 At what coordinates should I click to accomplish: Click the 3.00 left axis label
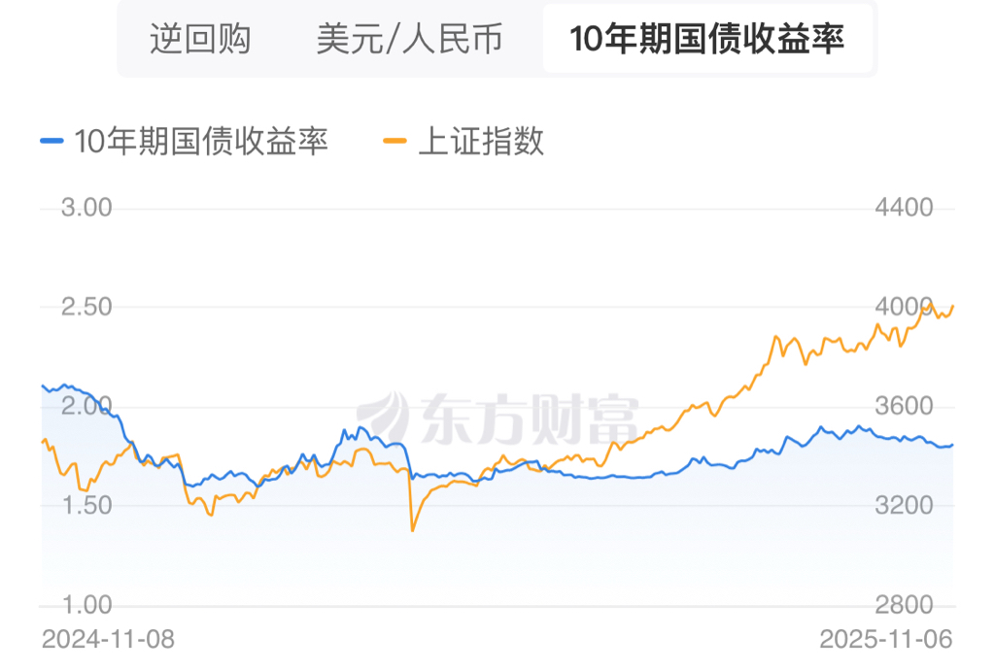(87, 208)
